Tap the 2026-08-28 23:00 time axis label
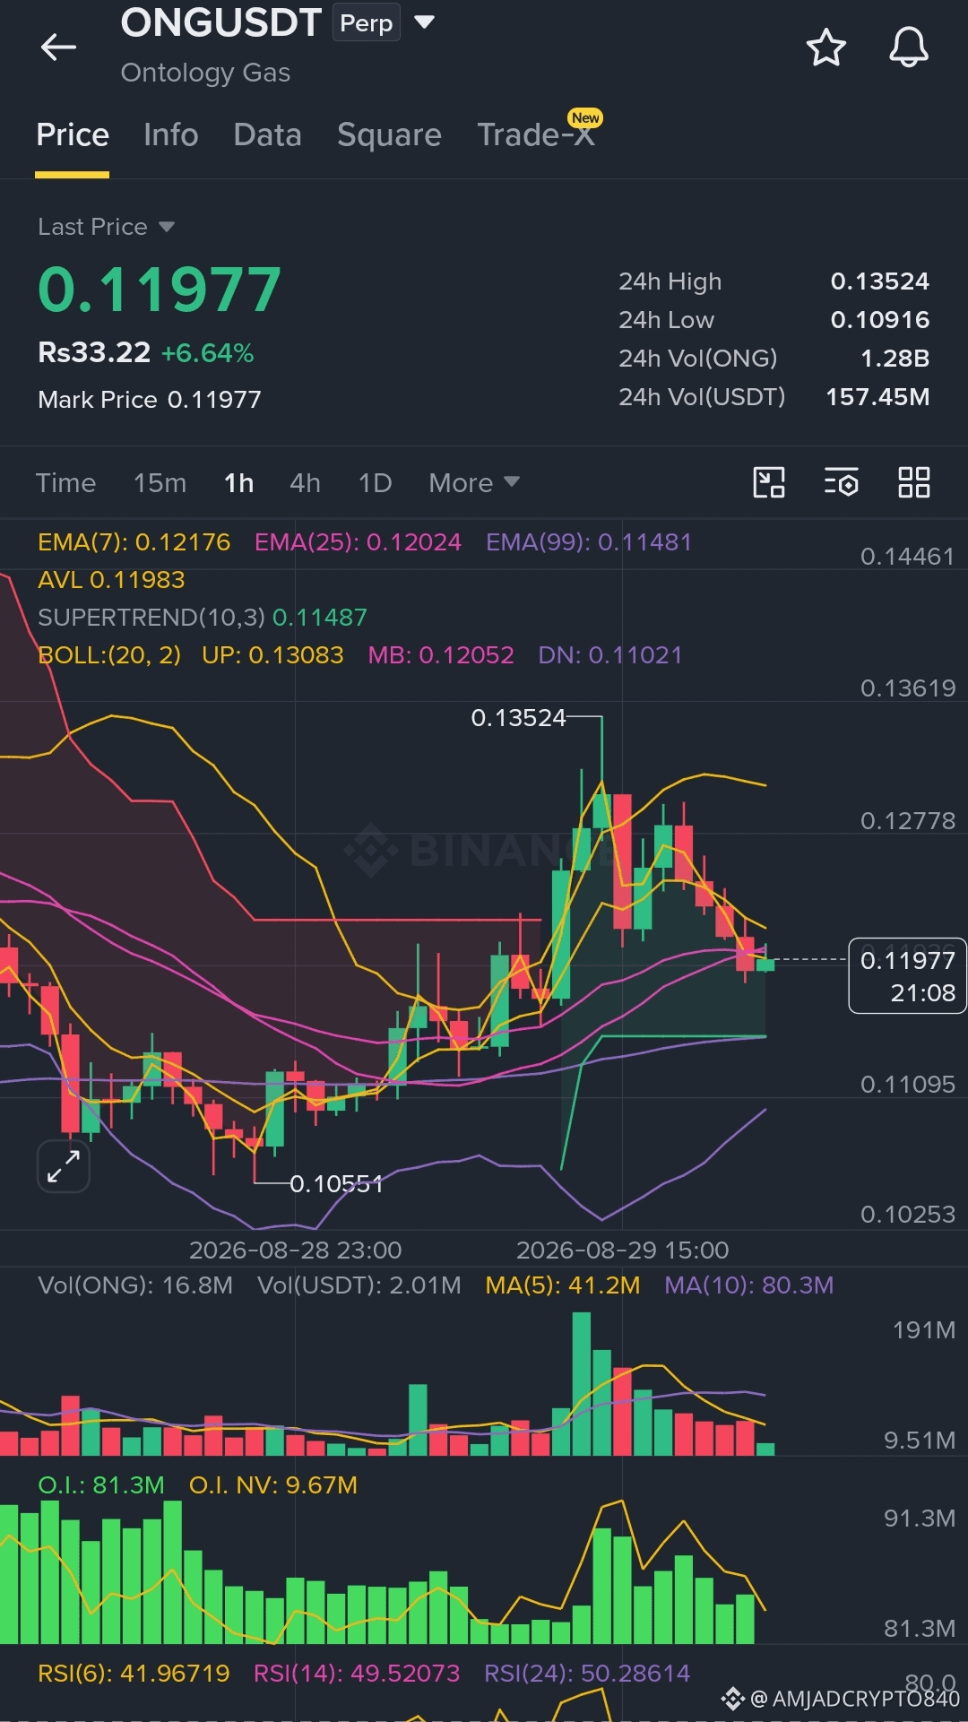 coord(295,1250)
